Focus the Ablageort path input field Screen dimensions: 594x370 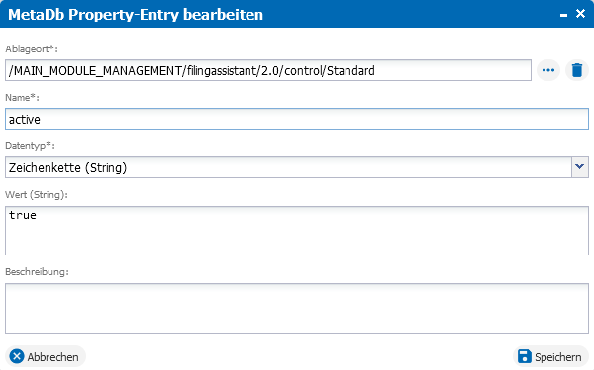[x=268, y=70]
